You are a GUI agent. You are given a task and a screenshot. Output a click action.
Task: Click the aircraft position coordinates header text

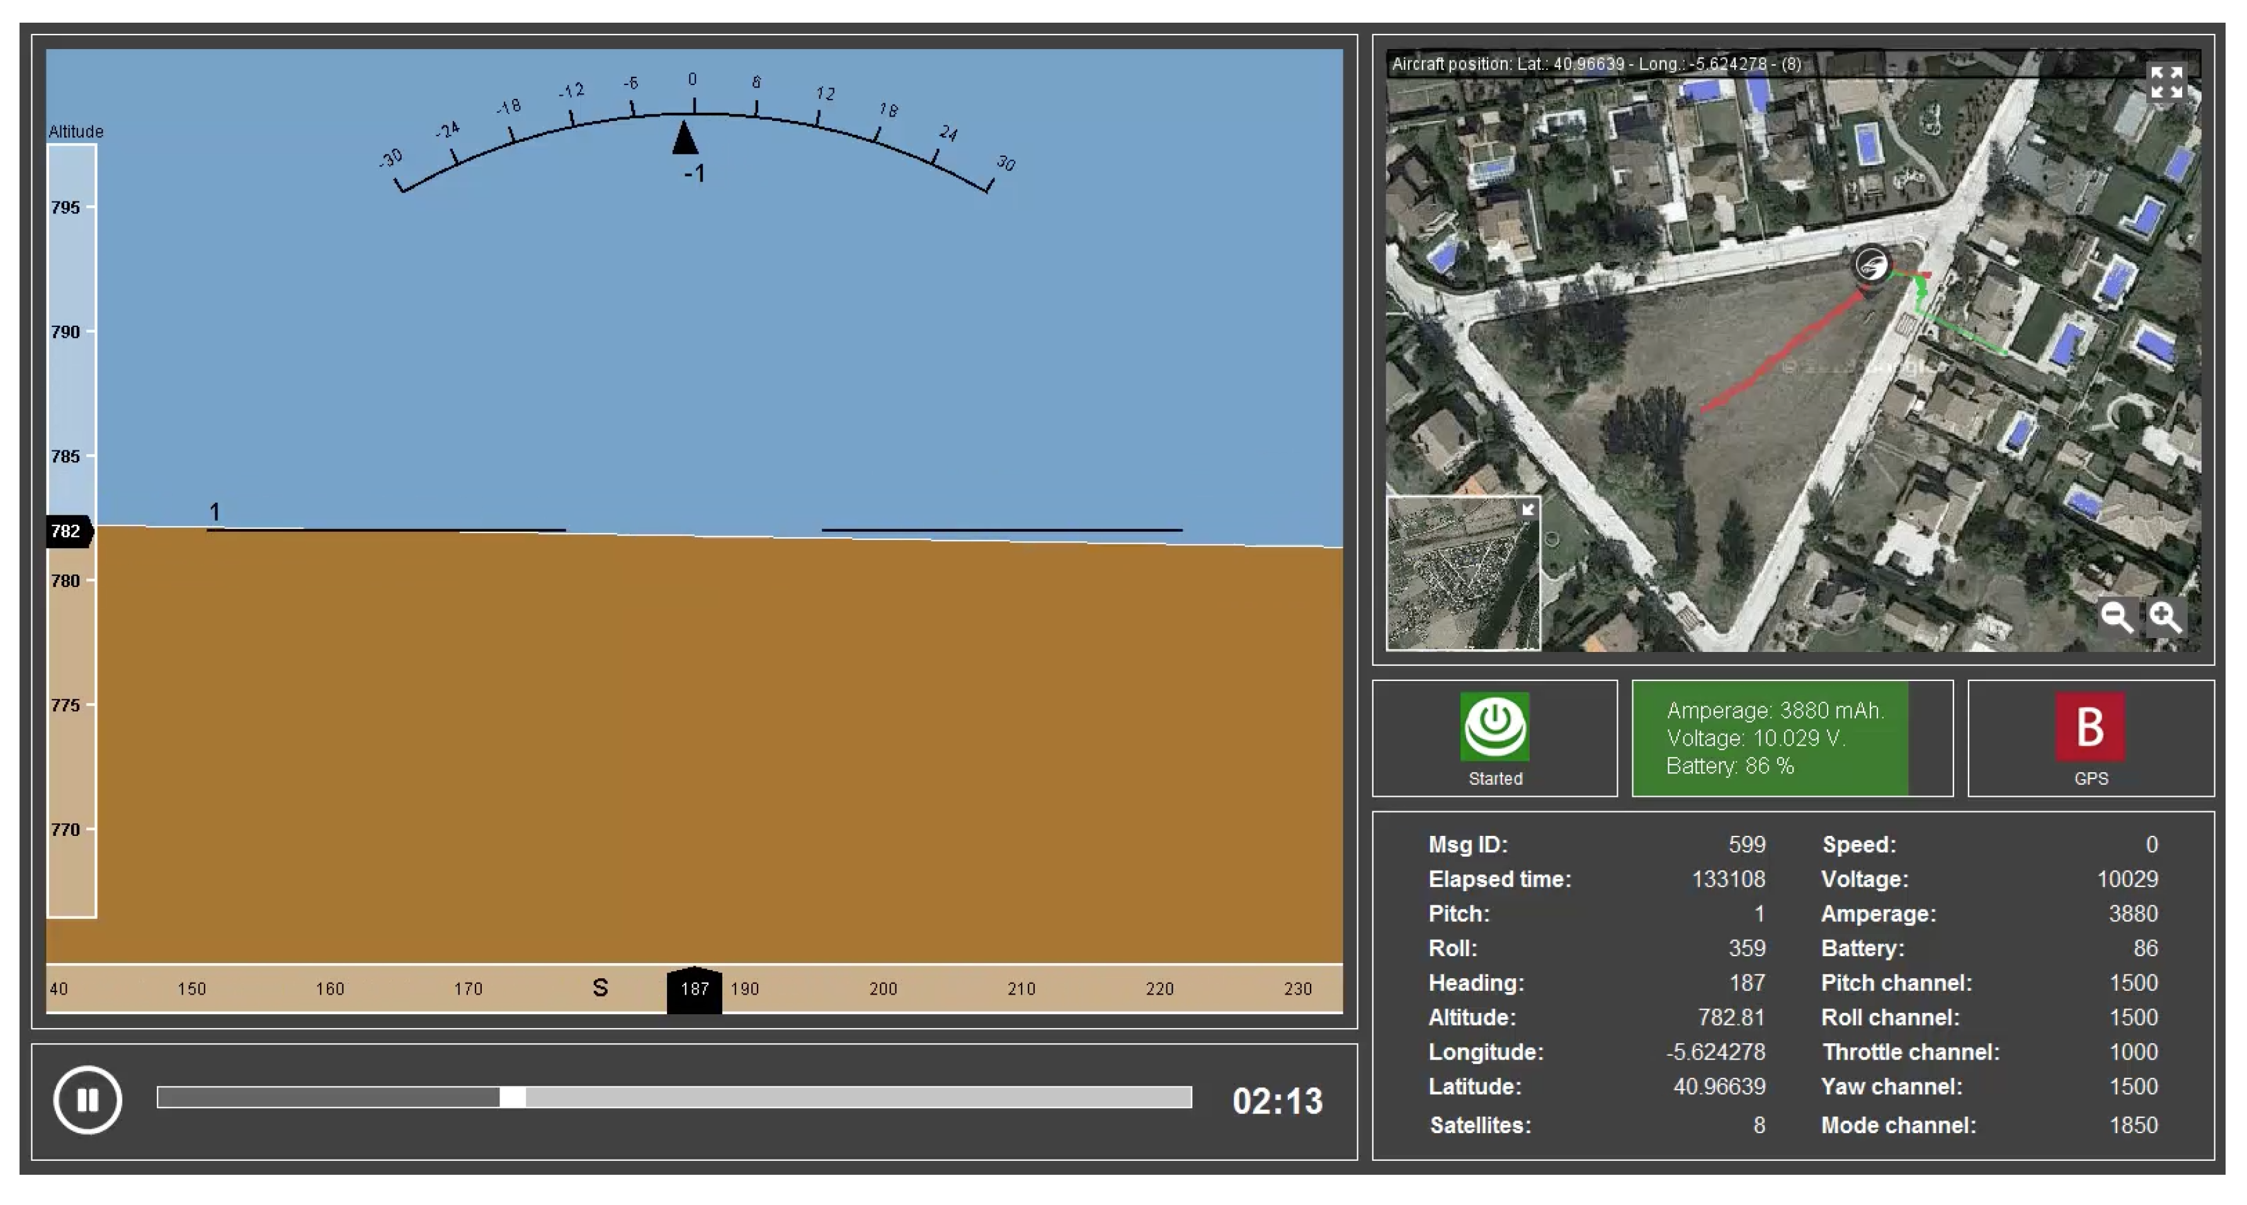click(1596, 64)
